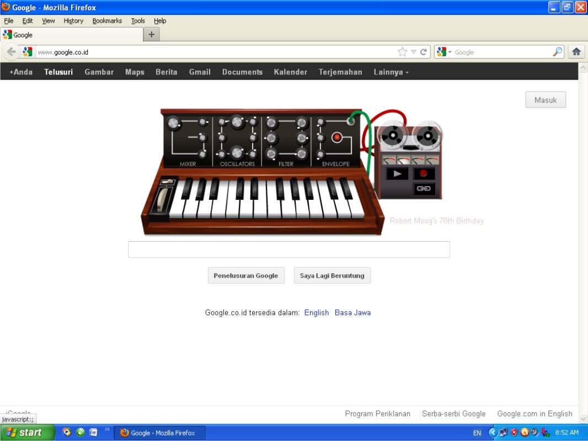Click the Masuk sign-in button
588x441 pixels.
(545, 100)
